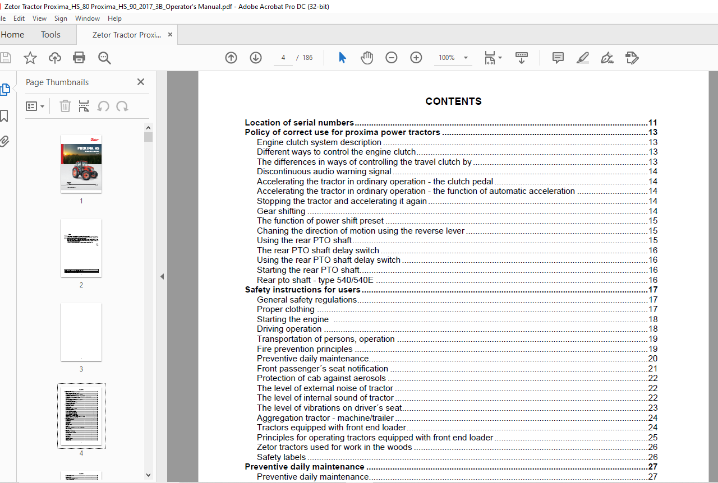This screenshot has width=718, height=483.
Task: Select the Zetor Tractor document tab
Action: click(127, 35)
